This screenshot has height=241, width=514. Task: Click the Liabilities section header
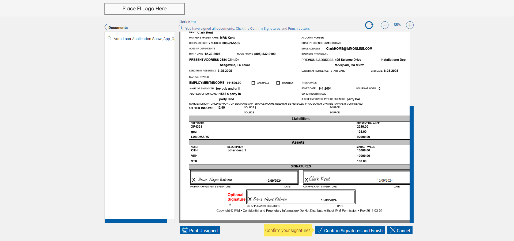tap(300, 119)
